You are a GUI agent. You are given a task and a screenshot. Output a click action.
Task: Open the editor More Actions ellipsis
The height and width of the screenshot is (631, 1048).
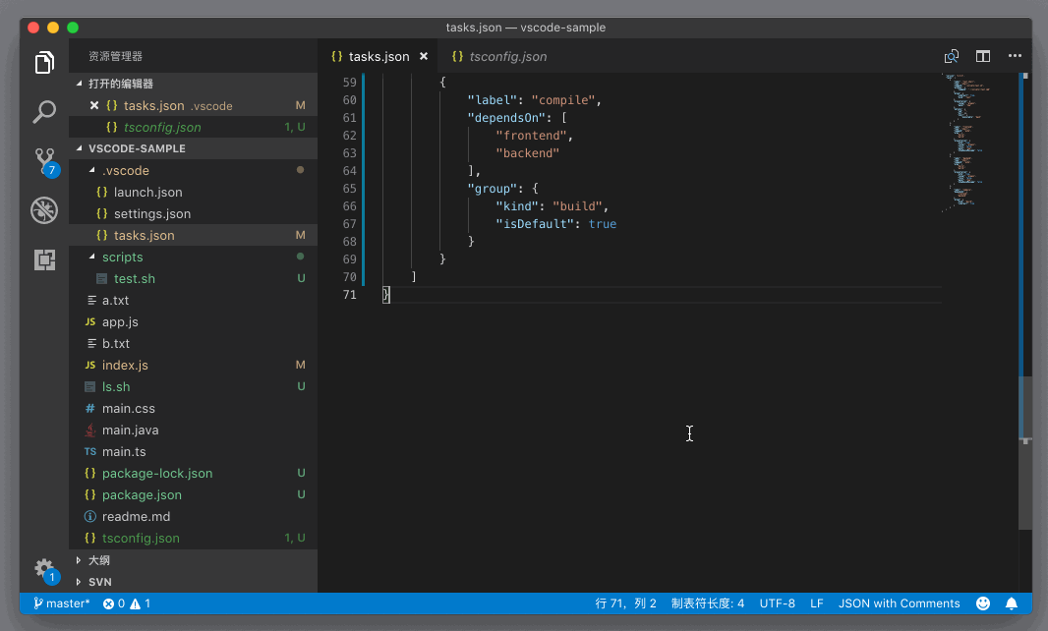[x=1015, y=56]
